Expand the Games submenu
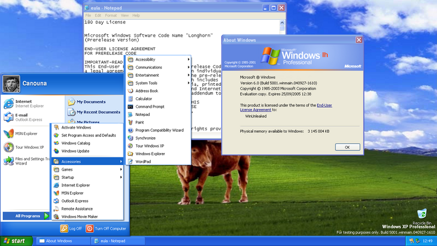The width and height of the screenshot is (437, 246). point(87,169)
